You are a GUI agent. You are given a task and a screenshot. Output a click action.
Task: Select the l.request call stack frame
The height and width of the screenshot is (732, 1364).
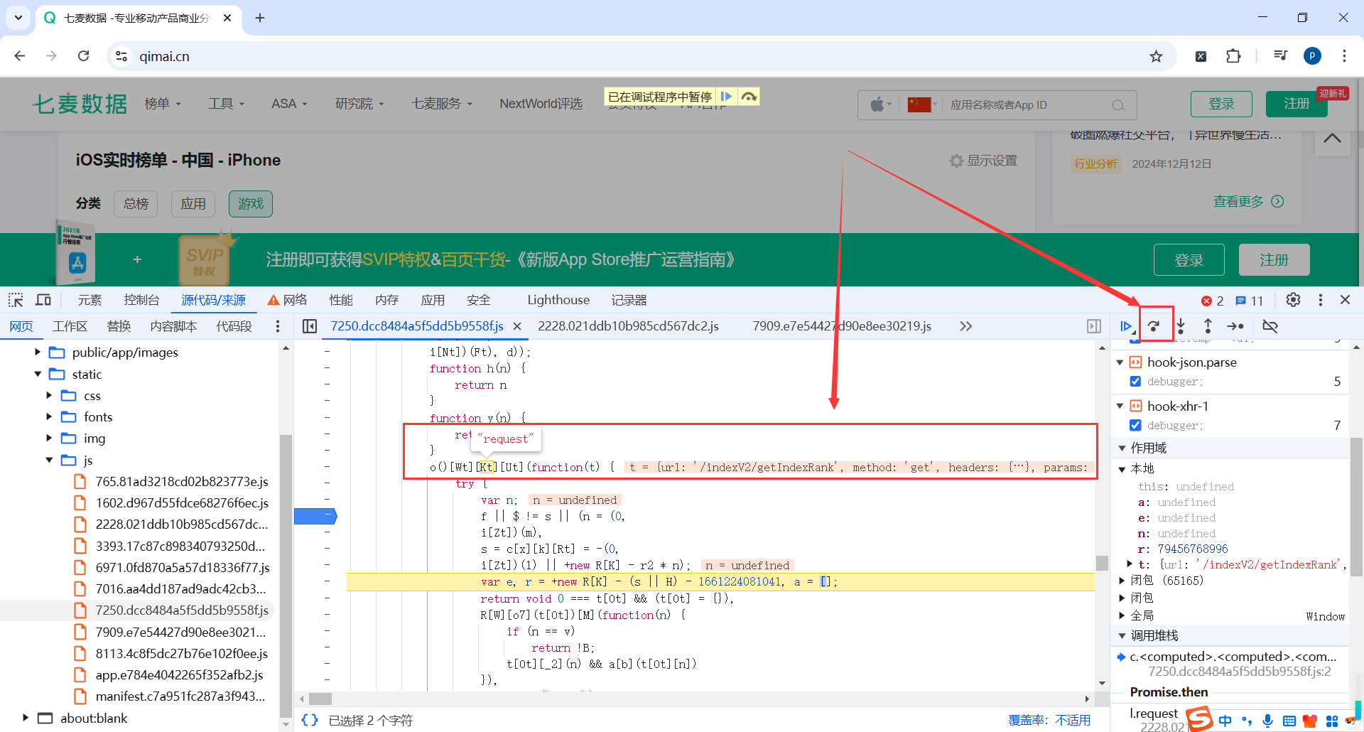click(x=1154, y=714)
